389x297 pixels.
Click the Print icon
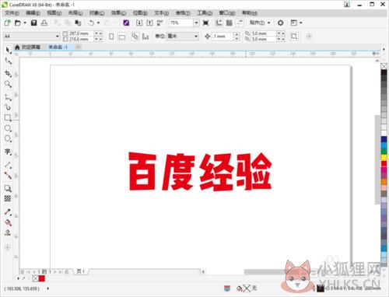tap(44, 23)
